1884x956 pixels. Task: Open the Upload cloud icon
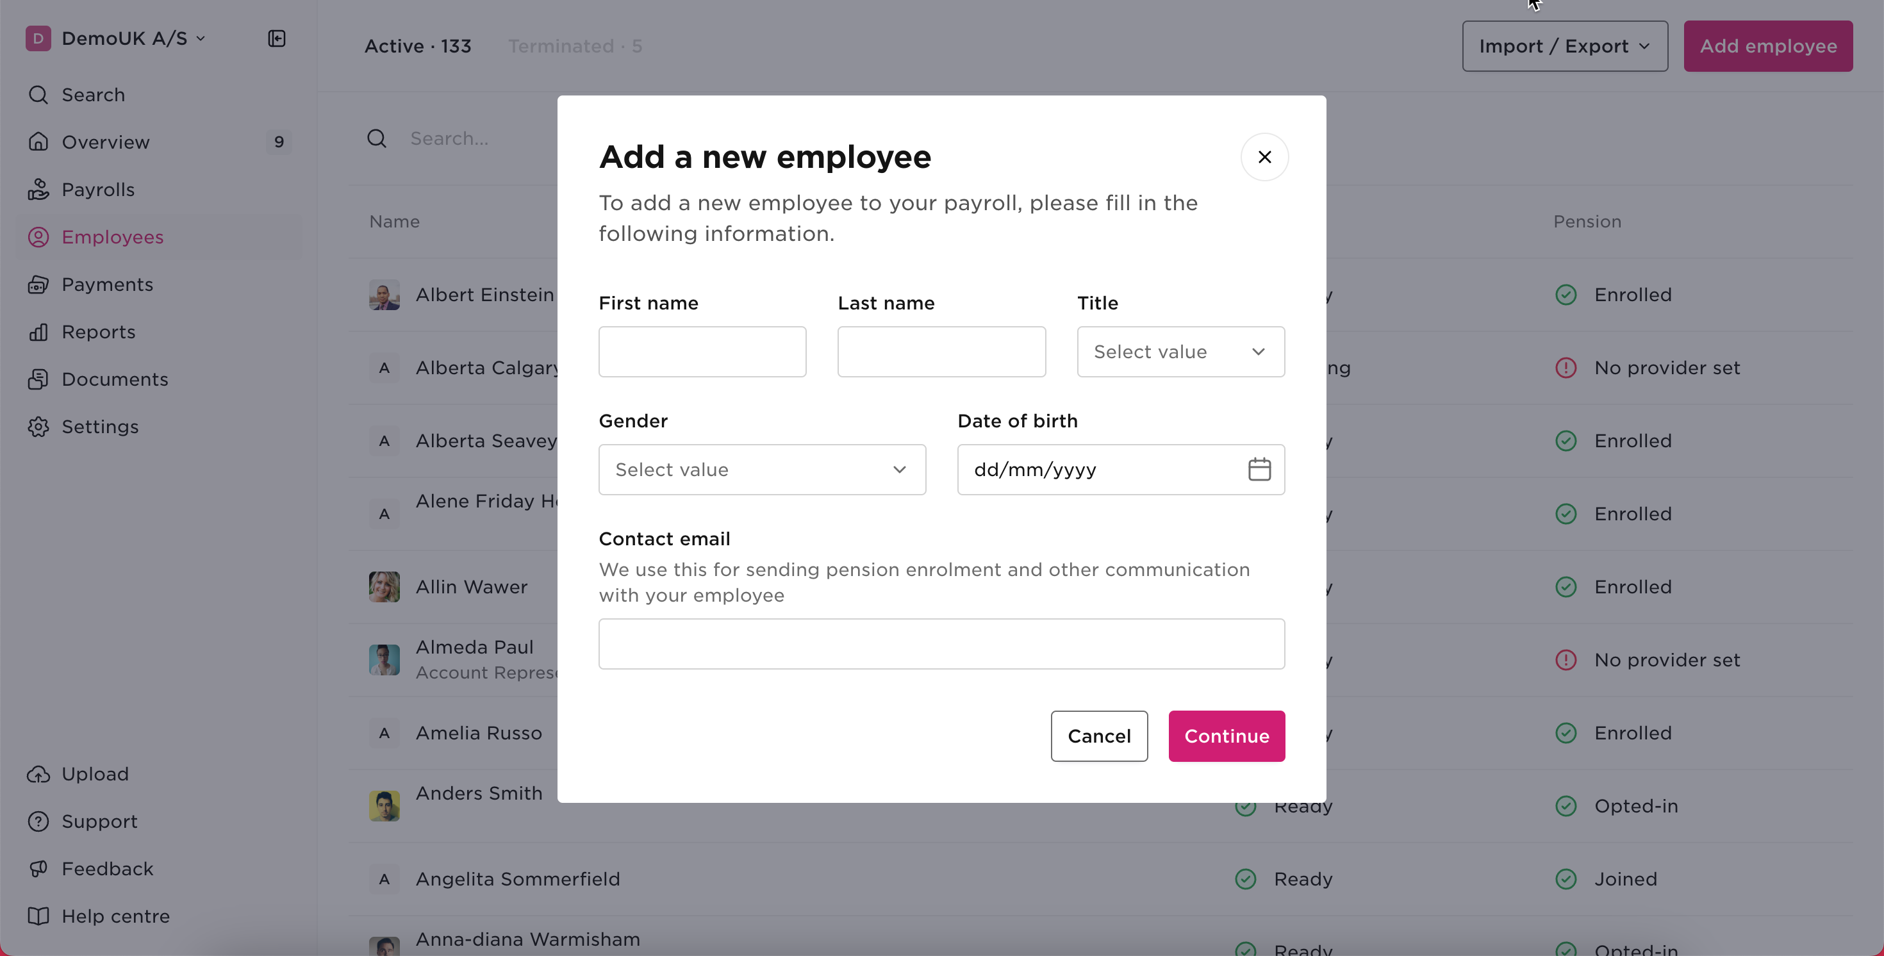point(38,774)
